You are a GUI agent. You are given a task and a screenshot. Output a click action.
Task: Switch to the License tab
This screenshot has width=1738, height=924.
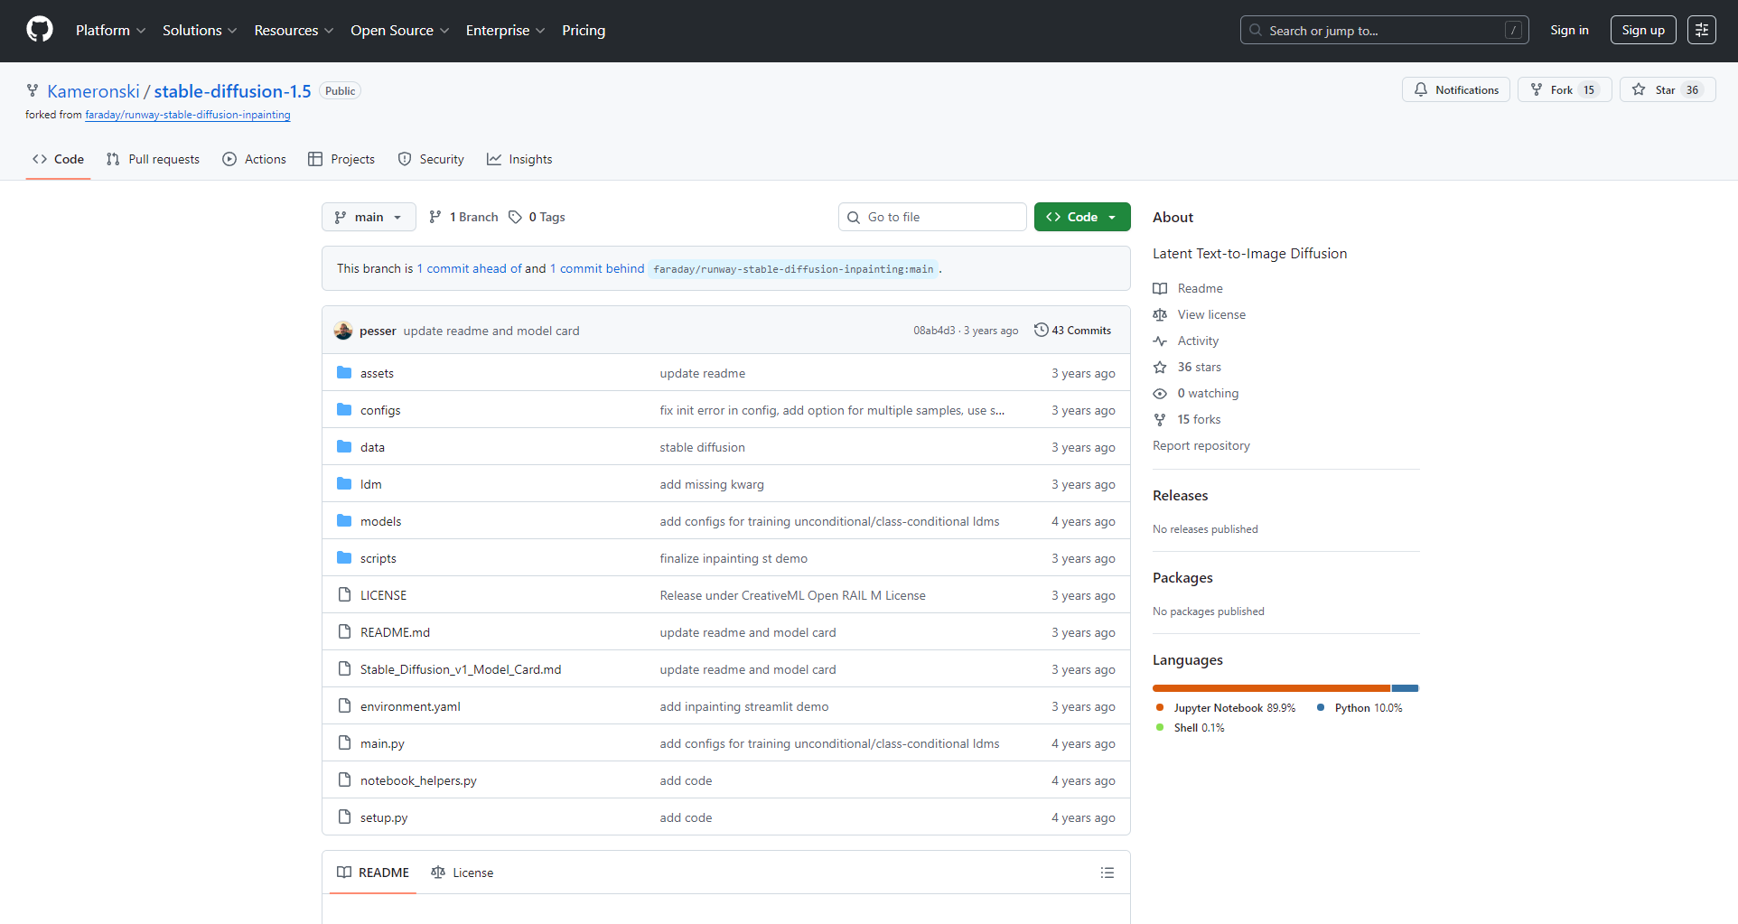pyautogui.click(x=463, y=873)
